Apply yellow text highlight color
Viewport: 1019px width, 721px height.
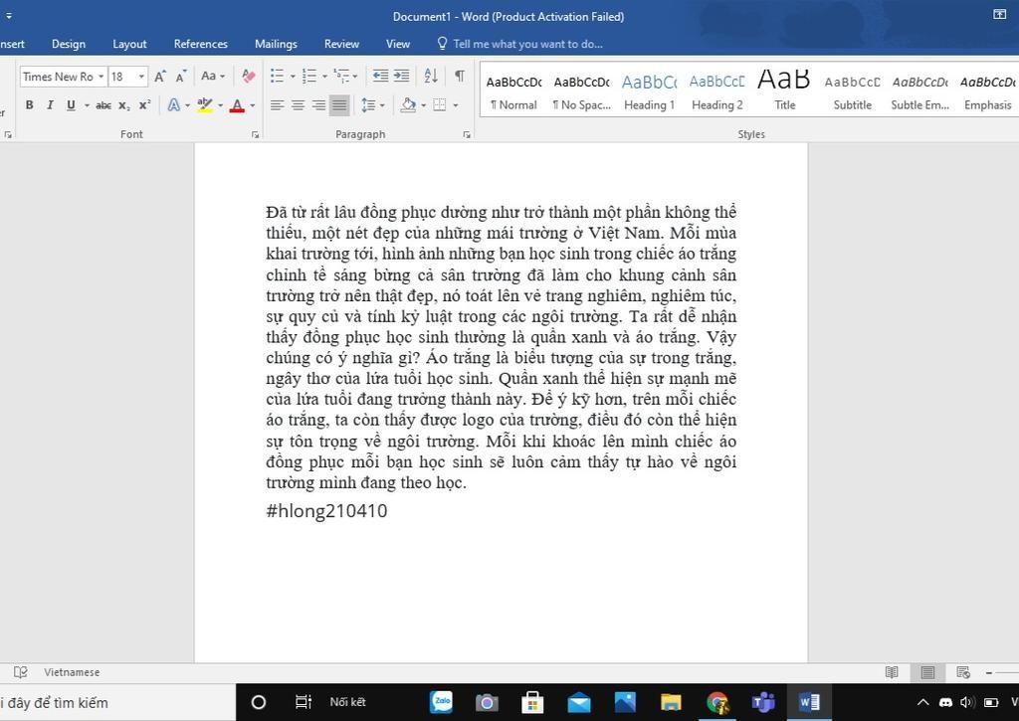pos(205,104)
